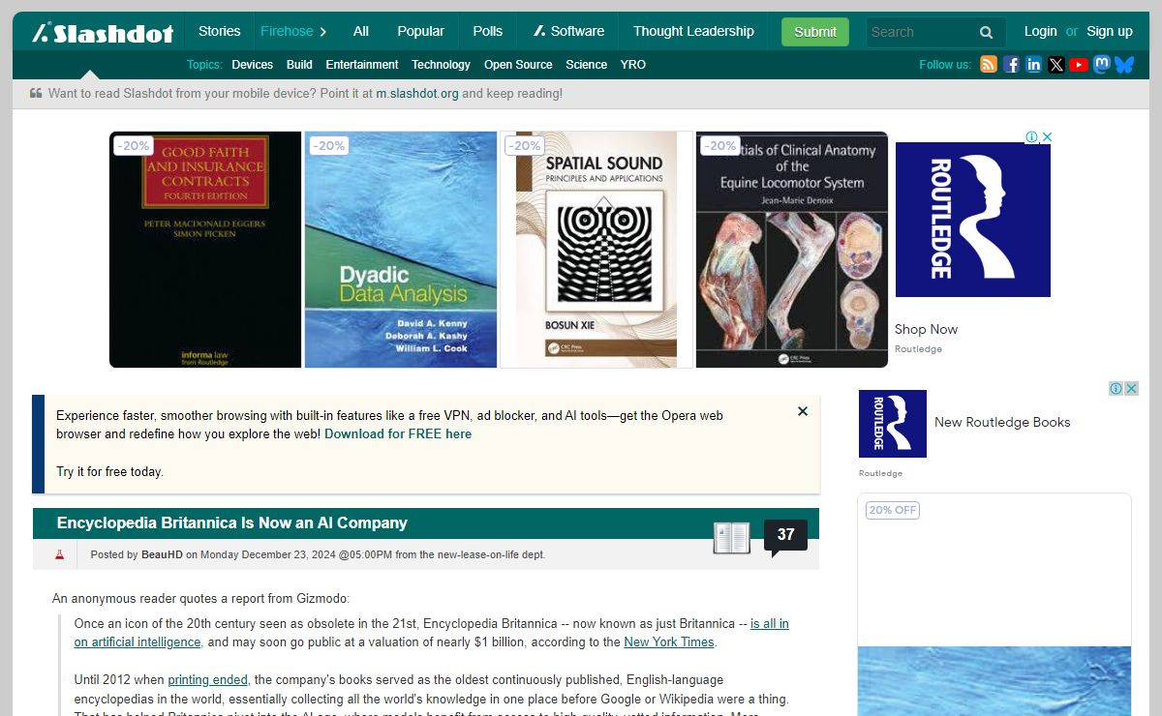
Task: Open the Polls tab
Action: pyautogui.click(x=488, y=31)
